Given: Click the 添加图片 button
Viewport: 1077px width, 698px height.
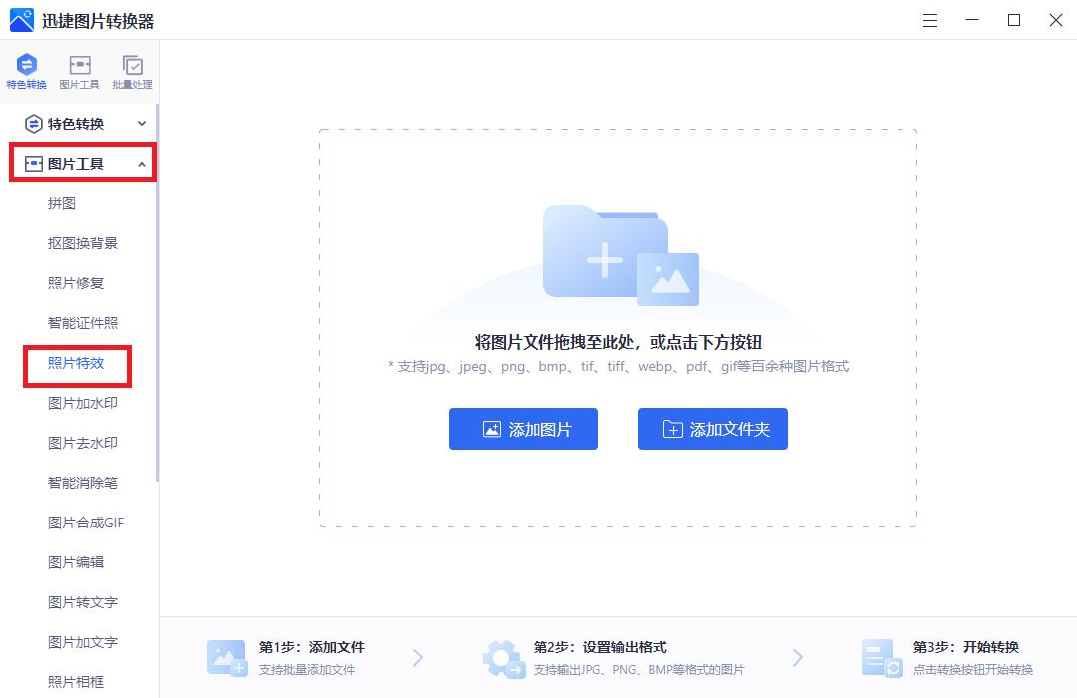Looking at the screenshot, I should [x=524, y=429].
